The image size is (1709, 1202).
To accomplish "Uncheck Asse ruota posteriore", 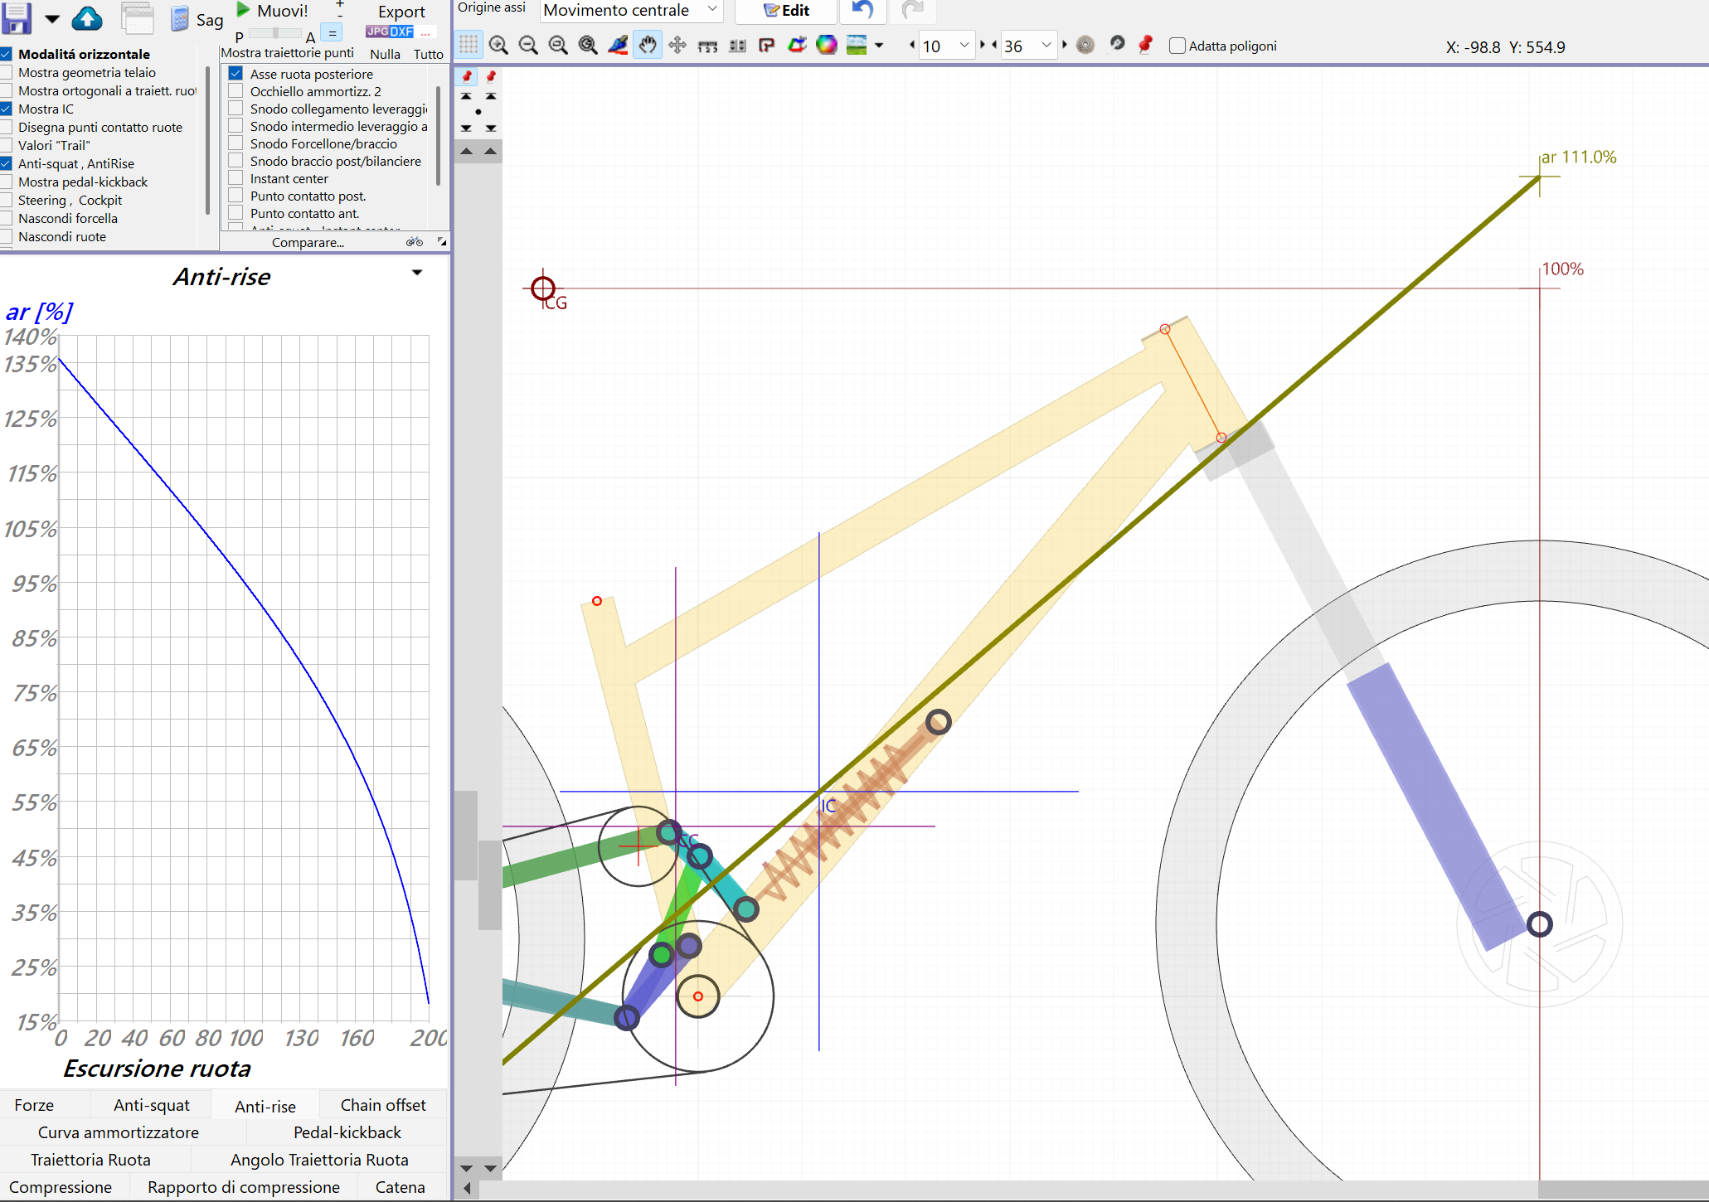I will click(235, 73).
